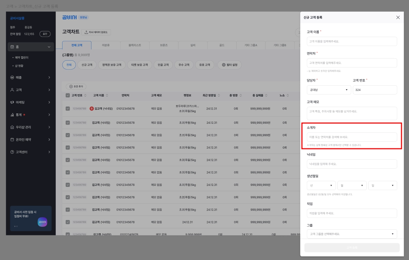Click the 타사 데이터 업로드 button
The image size is (409, 260).
96,32
